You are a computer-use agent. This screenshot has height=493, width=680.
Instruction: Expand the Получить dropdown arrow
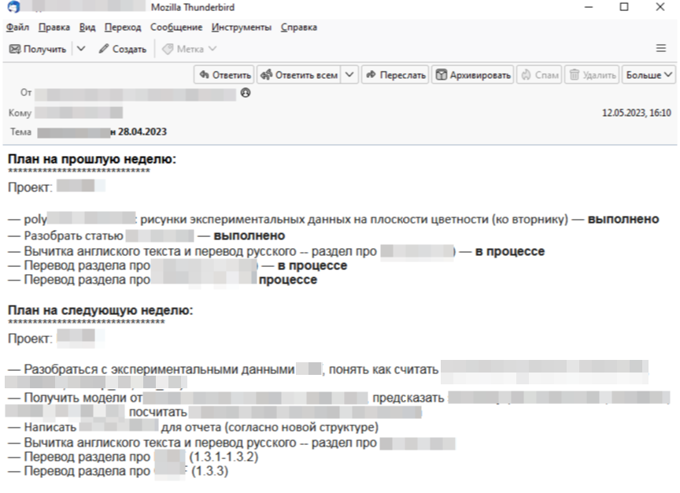[x=81, y=49]
